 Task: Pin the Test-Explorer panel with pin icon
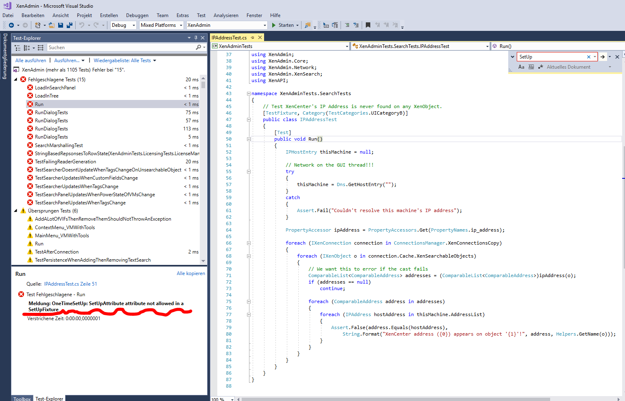[x=196, y=38]
